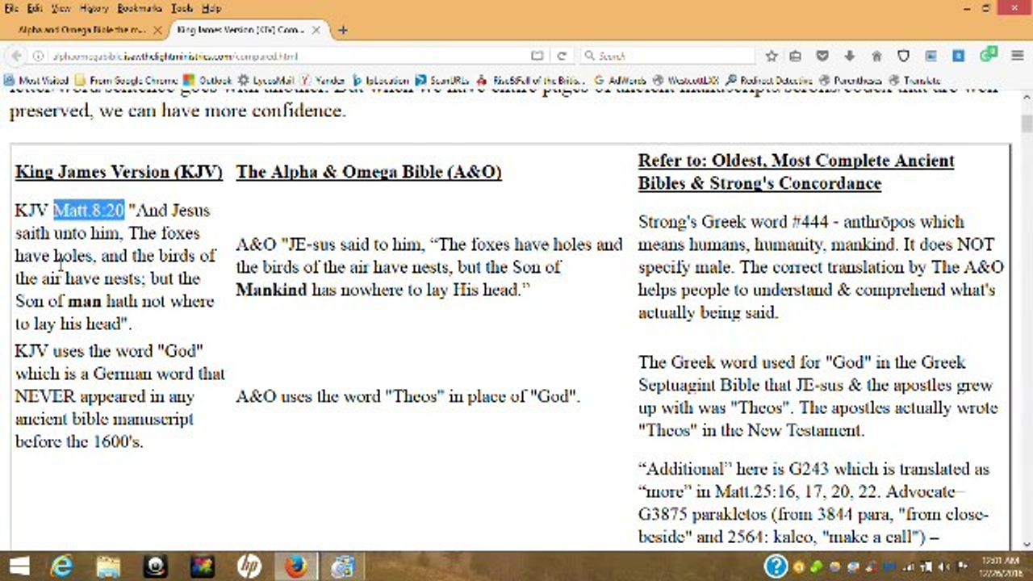Open the History menu
The image size is (1033, 581).
(x=94, y=8)
